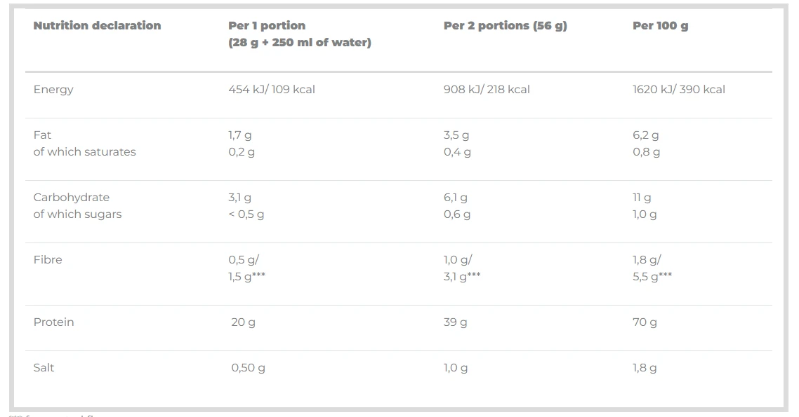The width and height of the screenshot is (799, 417).
Task: Click the '< 0,5 g' sugars value
Action: (x=246, y=214)
